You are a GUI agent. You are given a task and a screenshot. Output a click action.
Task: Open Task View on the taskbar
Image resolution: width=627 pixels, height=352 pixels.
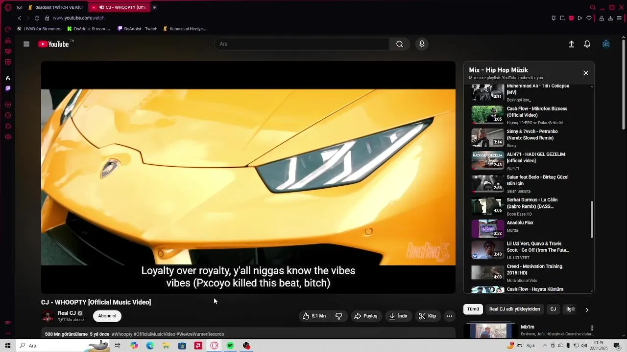pyautogui.click(x=118, y=346)
